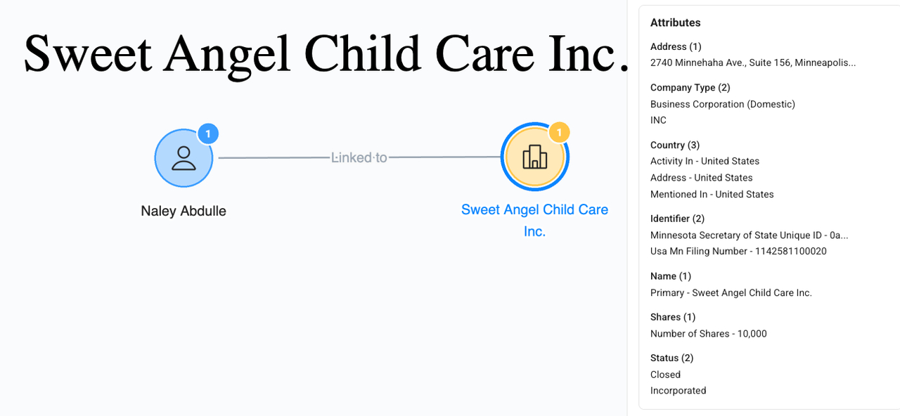Click the Naley Abdulle person node icon
The width and height of the screenshot is (900, 416).
tap(184, 158)
